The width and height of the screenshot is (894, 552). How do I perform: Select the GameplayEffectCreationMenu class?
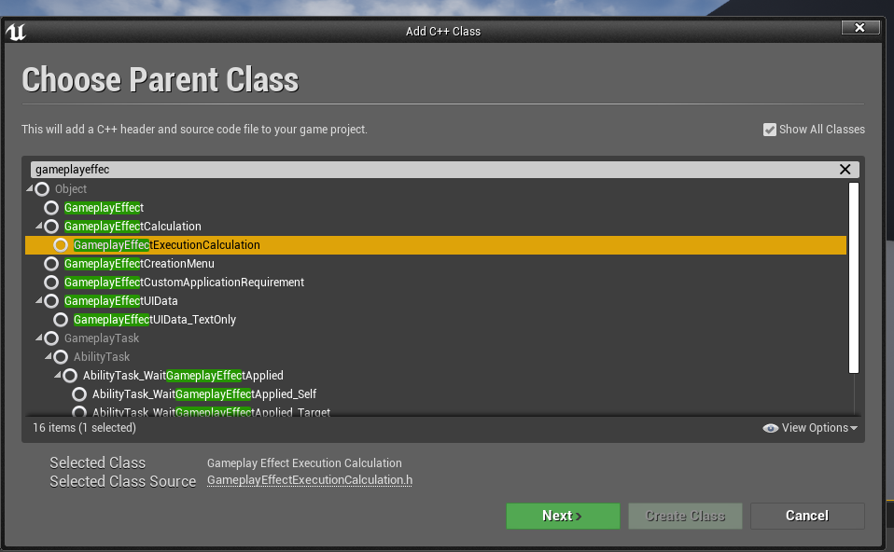(139, 264)
